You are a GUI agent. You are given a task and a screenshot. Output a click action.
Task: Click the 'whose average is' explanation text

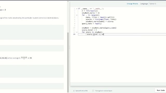[14, 58]
